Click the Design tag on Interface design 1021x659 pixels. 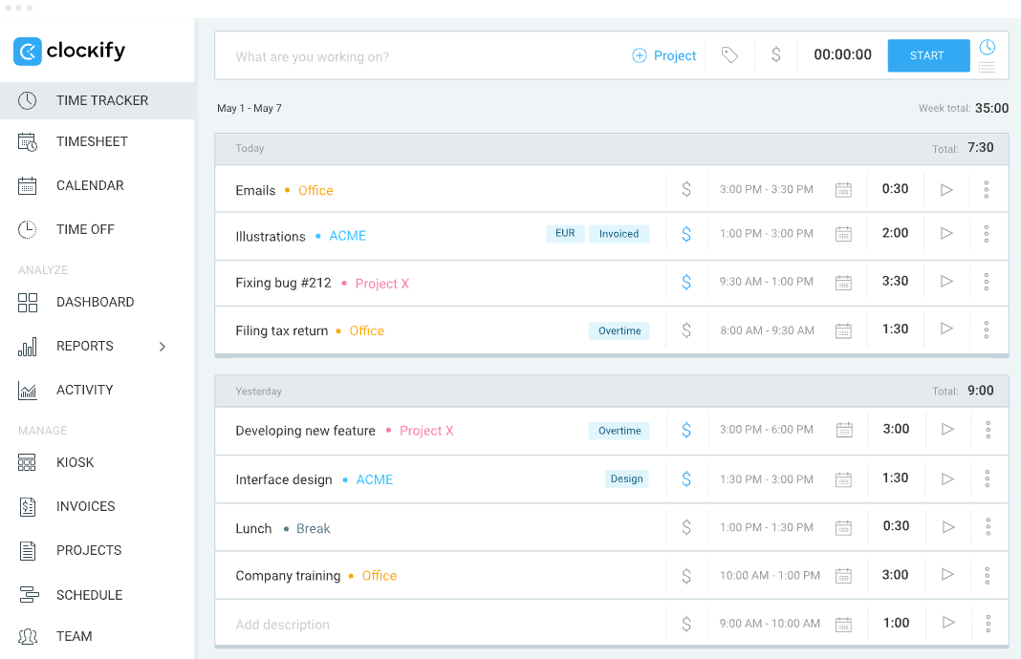[x=626, y=478]
